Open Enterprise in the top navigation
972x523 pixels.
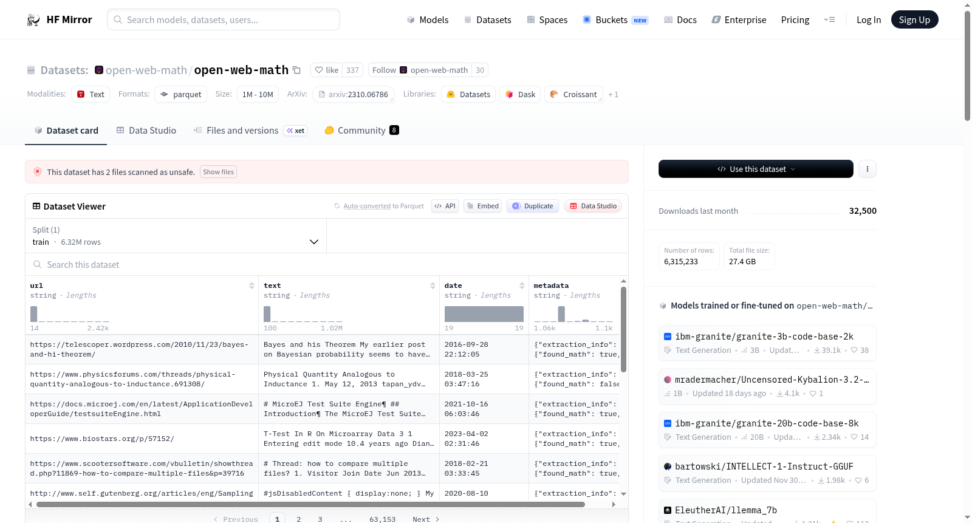[739, 20]
